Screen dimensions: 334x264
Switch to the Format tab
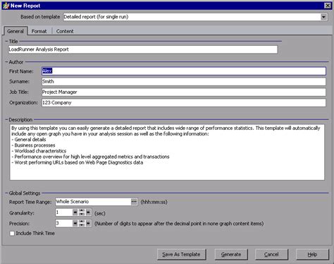[x=39, y=31]
